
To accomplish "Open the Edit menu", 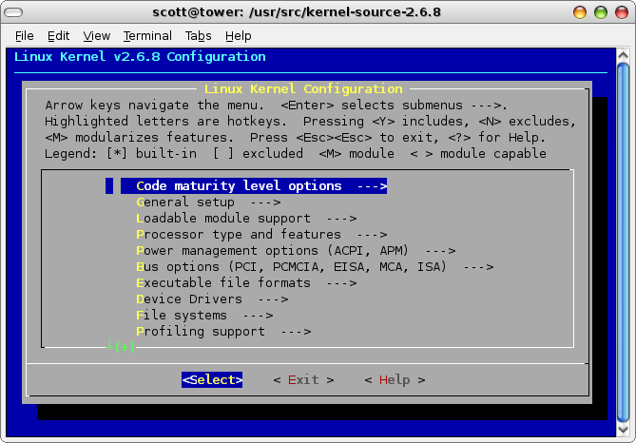I will [59, 36].
